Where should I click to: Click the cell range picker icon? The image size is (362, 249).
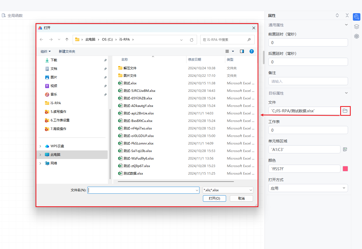tap(345, 149)
